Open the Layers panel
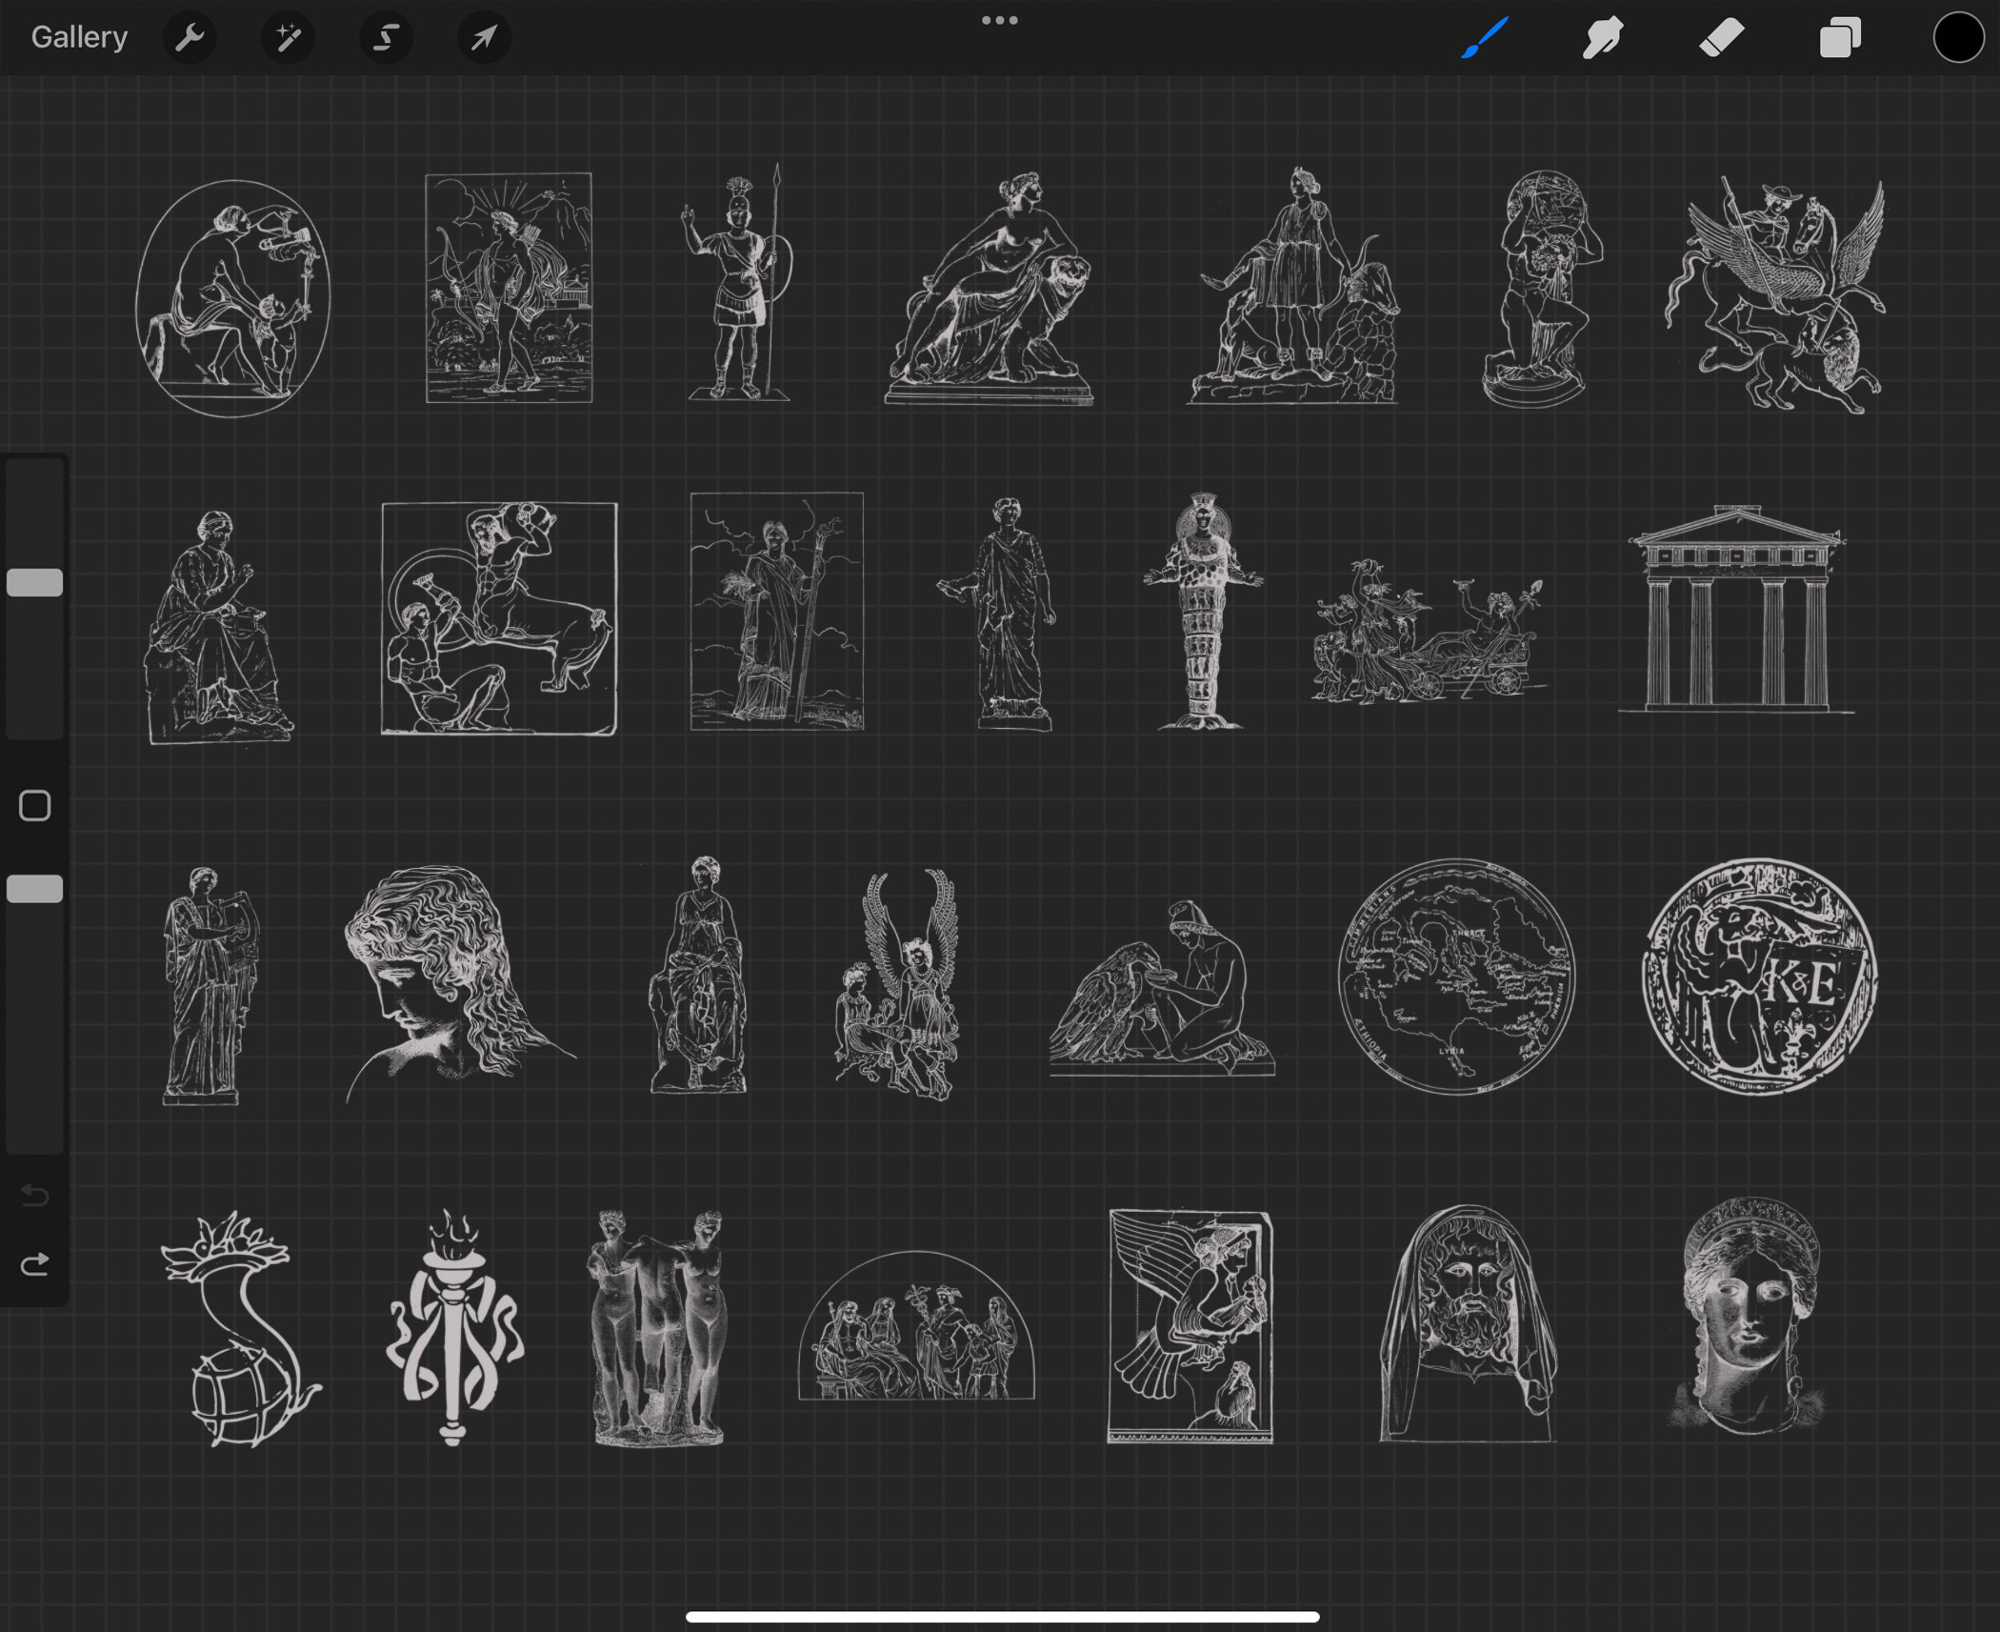 [x=1839, y=38]
